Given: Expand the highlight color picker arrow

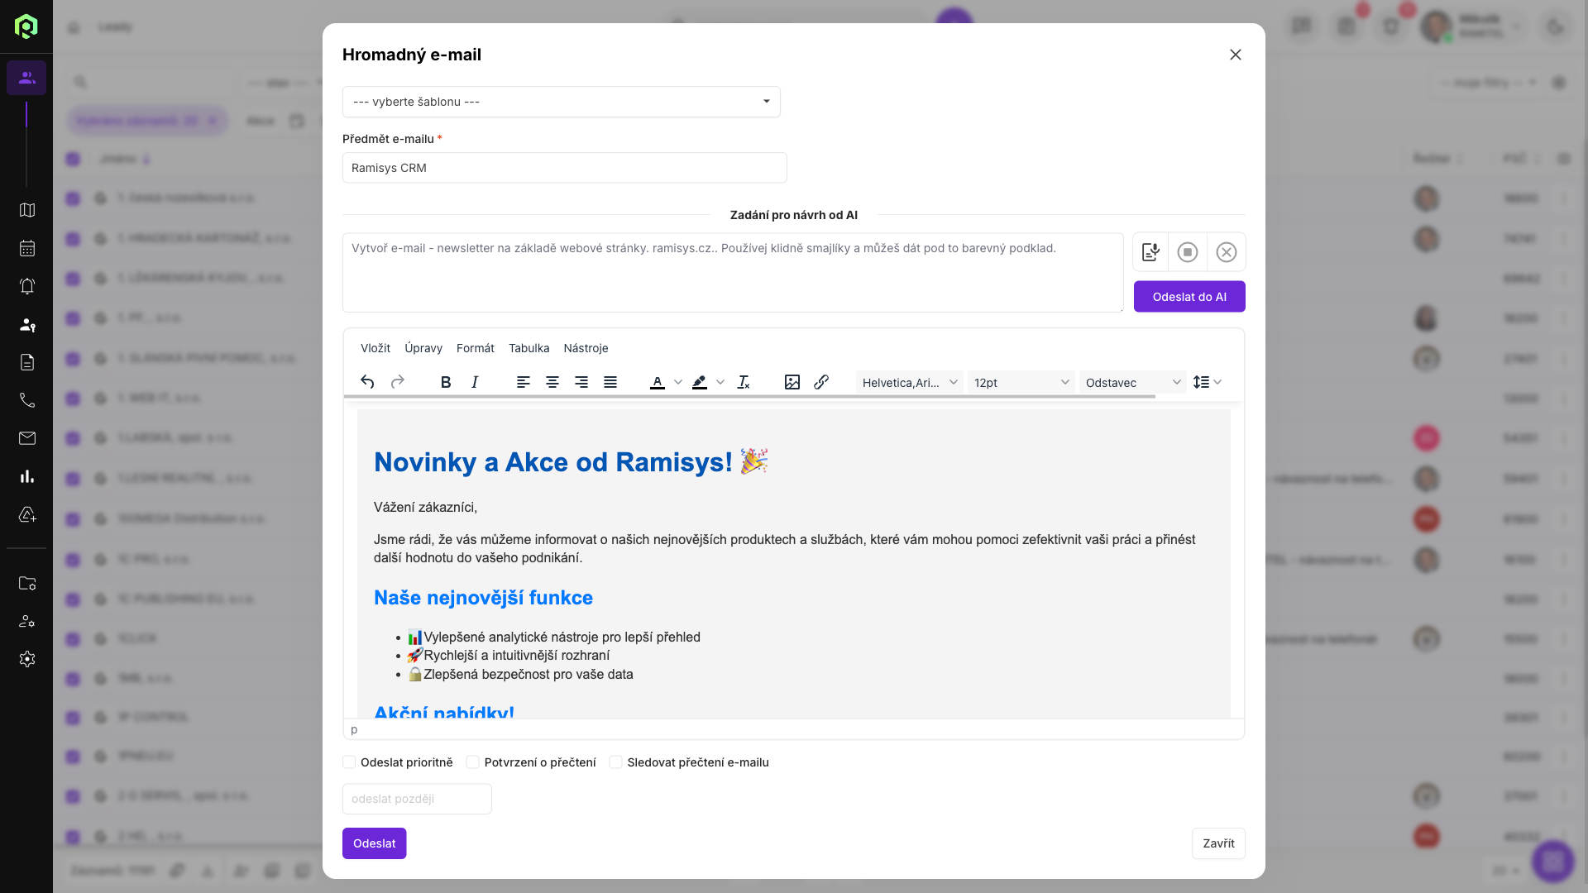Looking at the screenshot, I should pos(720,382).
